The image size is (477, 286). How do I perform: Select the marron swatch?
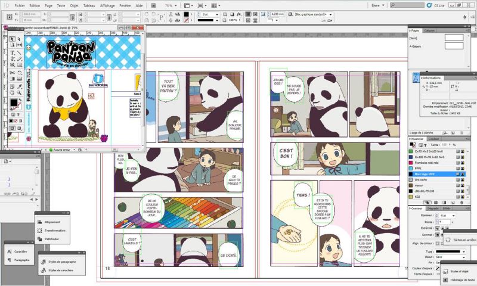[x=437, y=185]
